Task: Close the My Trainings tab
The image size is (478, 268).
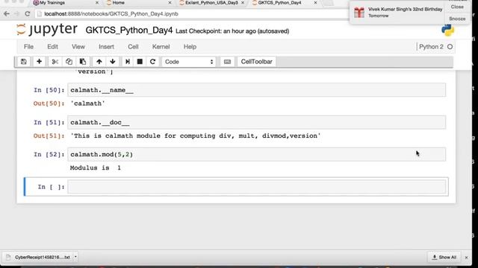Action: pyautogui.click(x=97, y=3)
